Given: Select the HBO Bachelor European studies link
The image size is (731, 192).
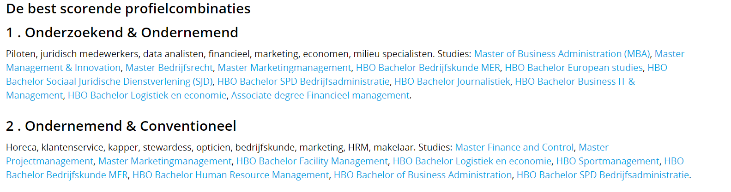Looking at the screenshot, I should click(574, 68).
